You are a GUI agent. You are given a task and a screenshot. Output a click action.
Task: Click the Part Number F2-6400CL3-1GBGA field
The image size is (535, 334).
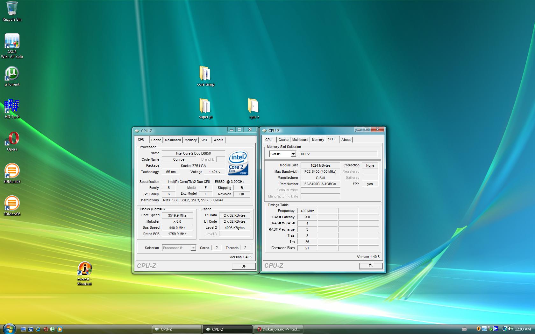click(320, 184)
